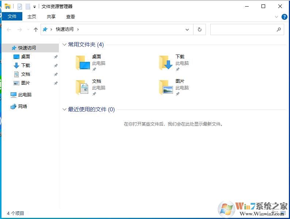
Task: Switch to the 主页 ribbon tab
Action: tap(32, 17)
